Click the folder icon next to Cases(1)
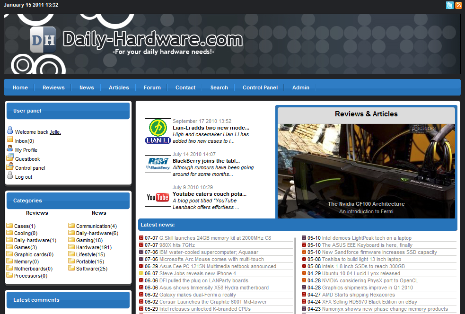This screenshot has height=314, width=465. 9,226
